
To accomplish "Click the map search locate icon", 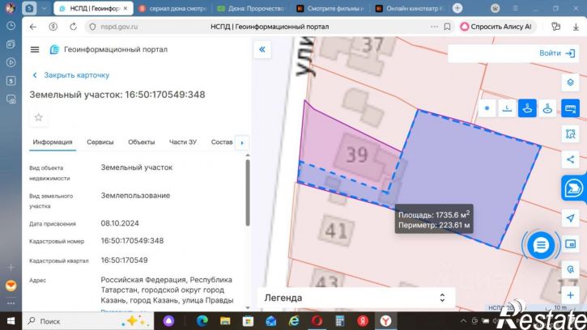I will [x=570, y=269].
